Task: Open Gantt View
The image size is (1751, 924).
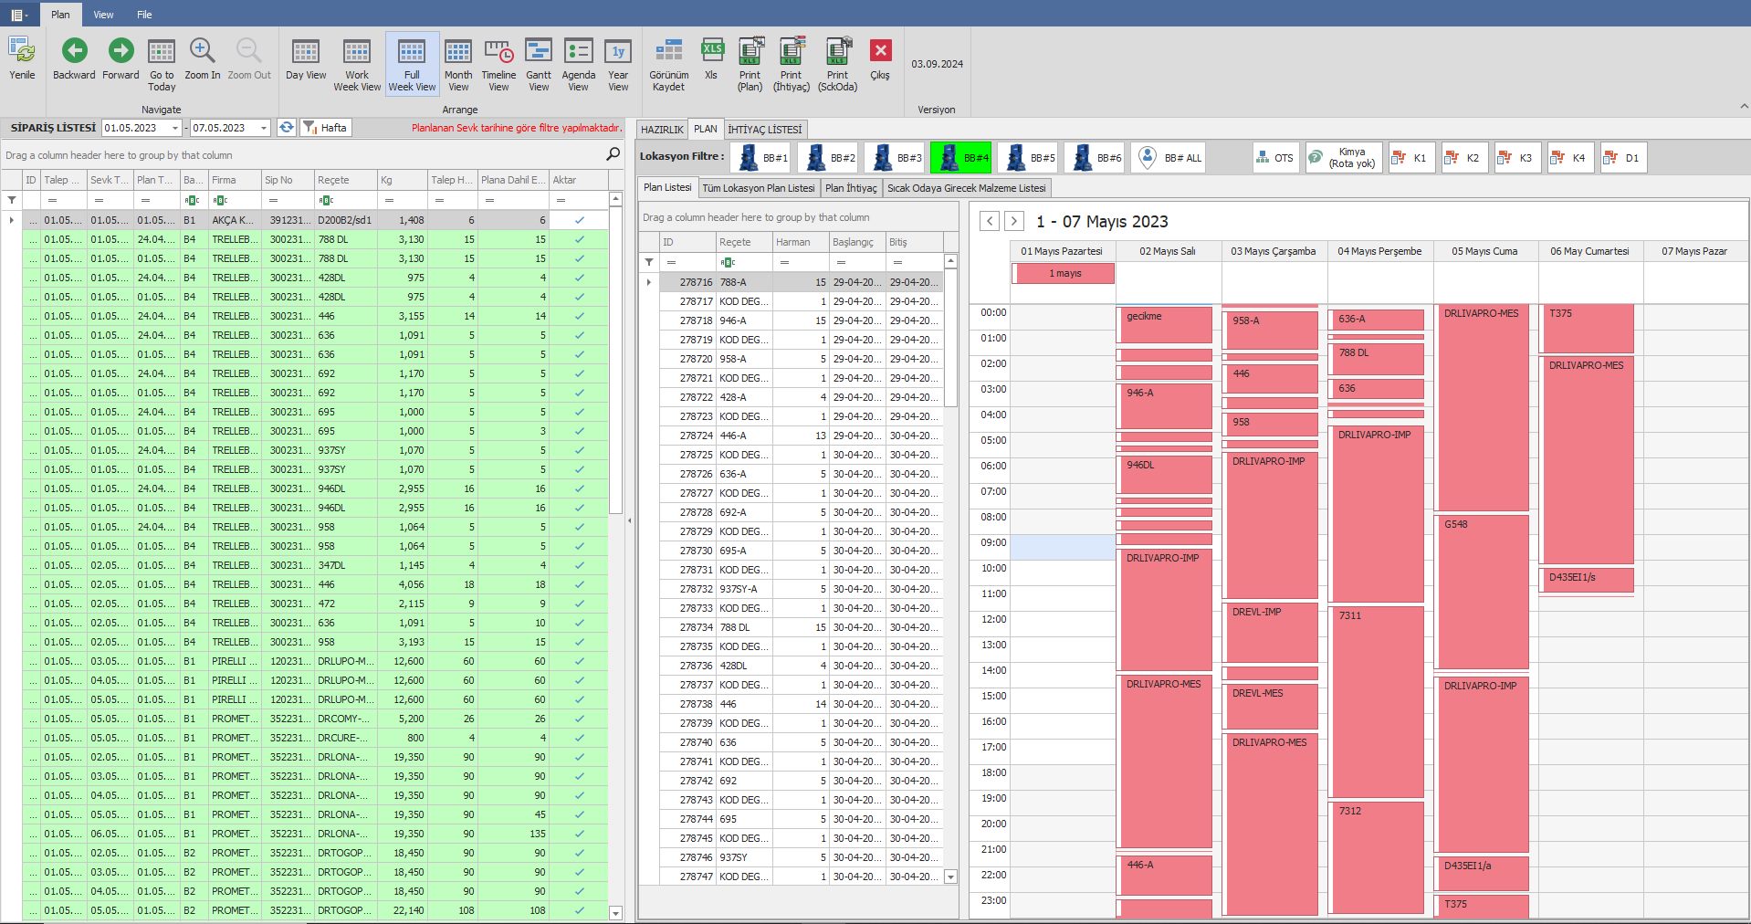Action: (539, 64)
